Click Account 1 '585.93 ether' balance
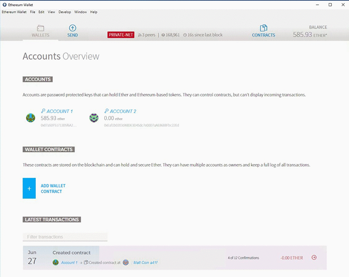The height and width of the screenshot is (277, 349). pyautogui.click(x=53, y=118)
